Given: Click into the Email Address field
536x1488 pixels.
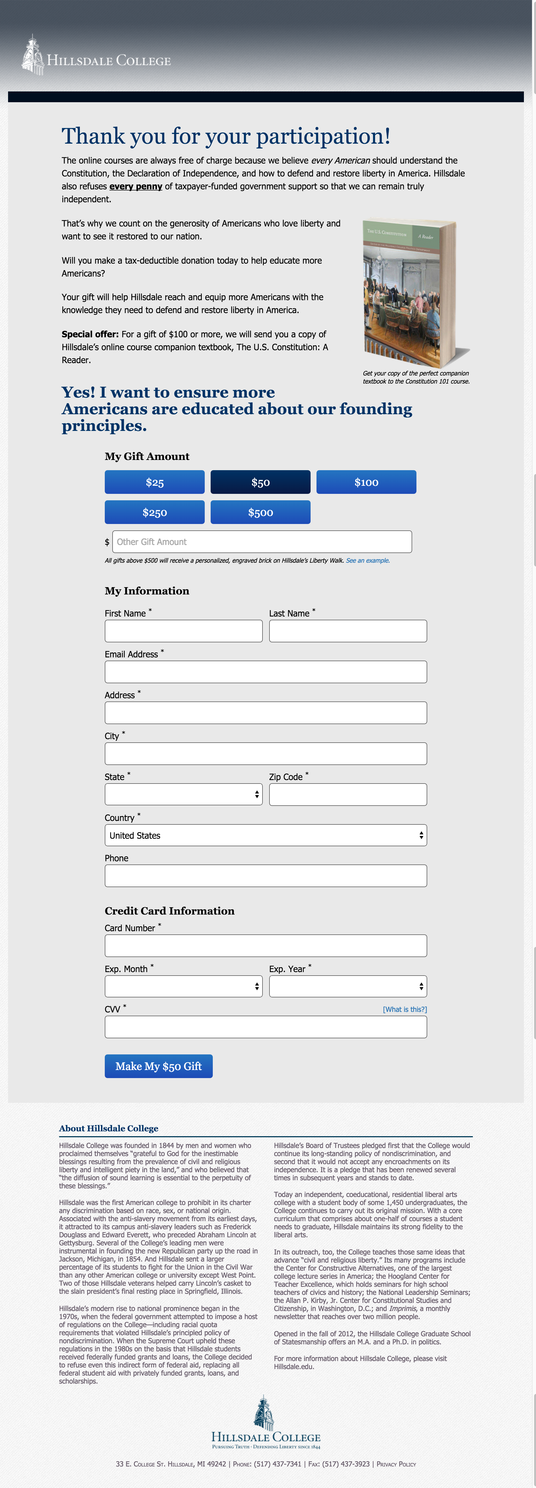Looking at the screenshot, I should click(265, 672).
